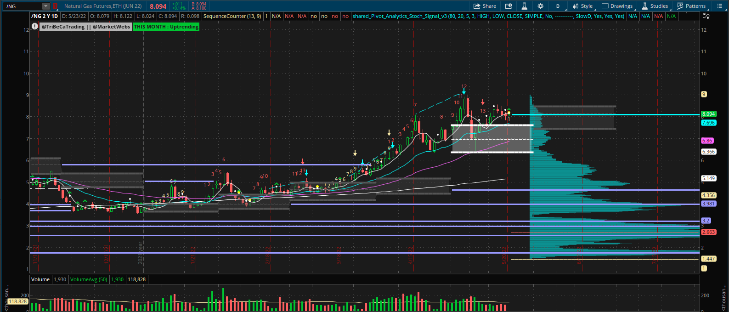Click the D: 5/23/22 date readout
Viewport: 729px width, 312px height.
click(x=74, y=16)
